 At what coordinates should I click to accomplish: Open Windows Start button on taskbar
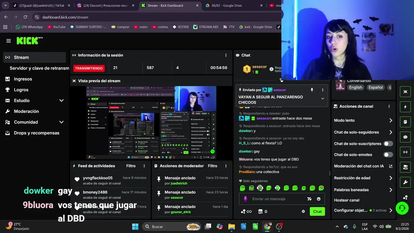coord(135,227)
